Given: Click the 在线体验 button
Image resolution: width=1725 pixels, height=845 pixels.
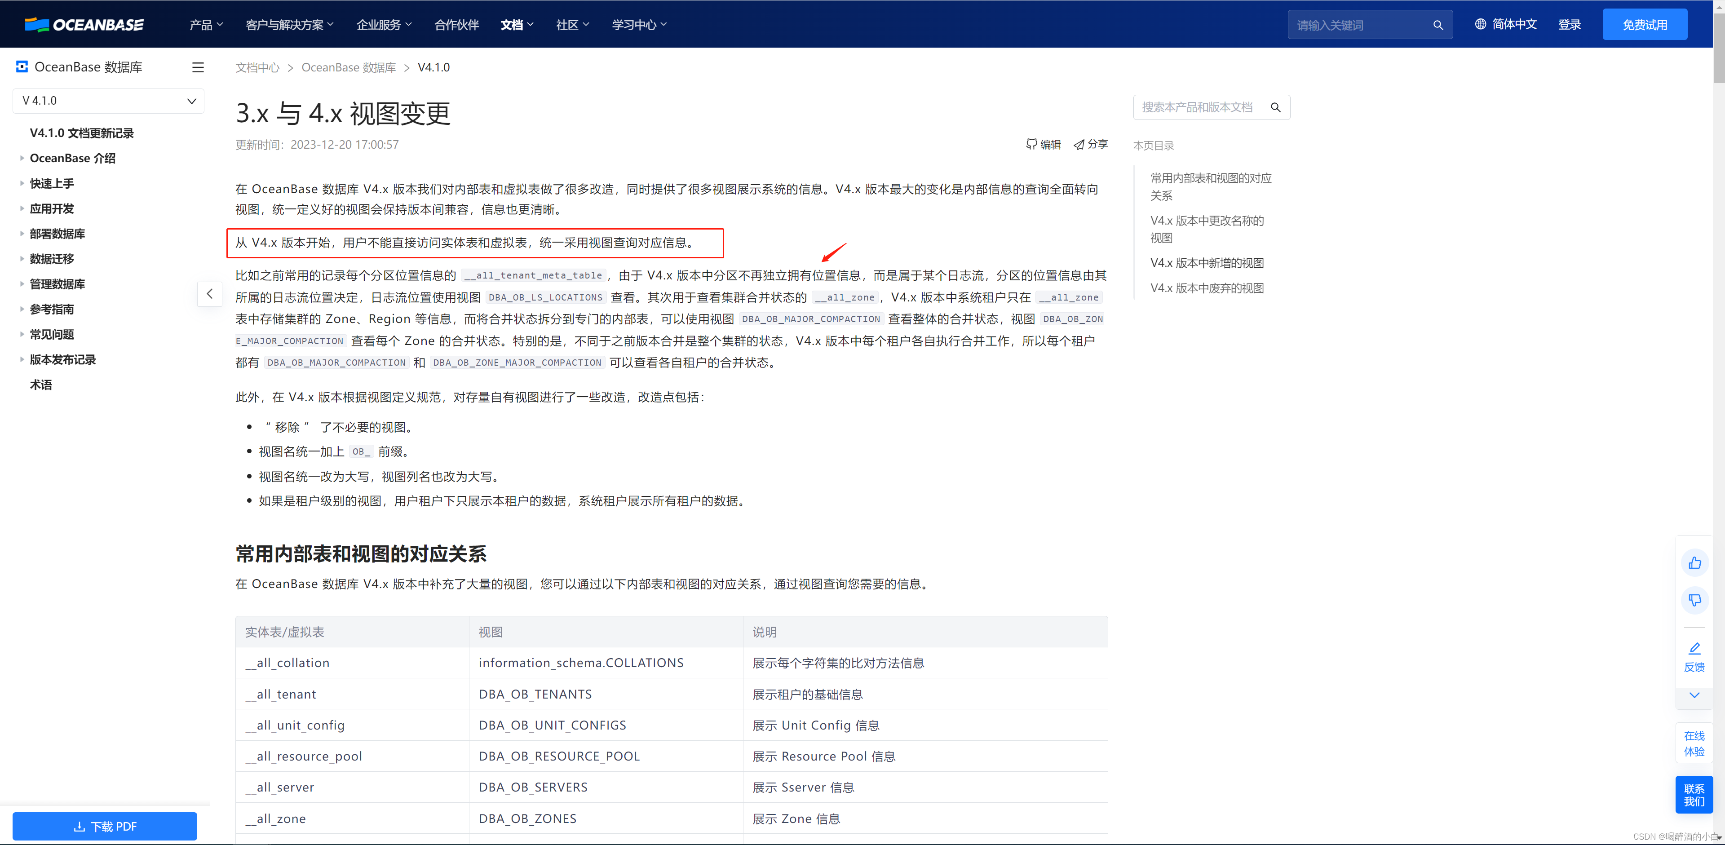Looking at the screenshot, I should click(1694, 743).
